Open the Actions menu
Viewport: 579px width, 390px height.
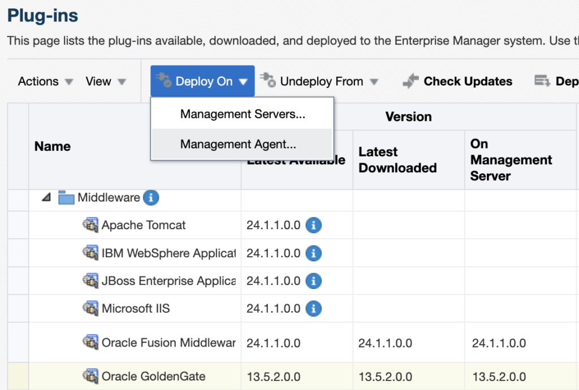pos(45,81)
